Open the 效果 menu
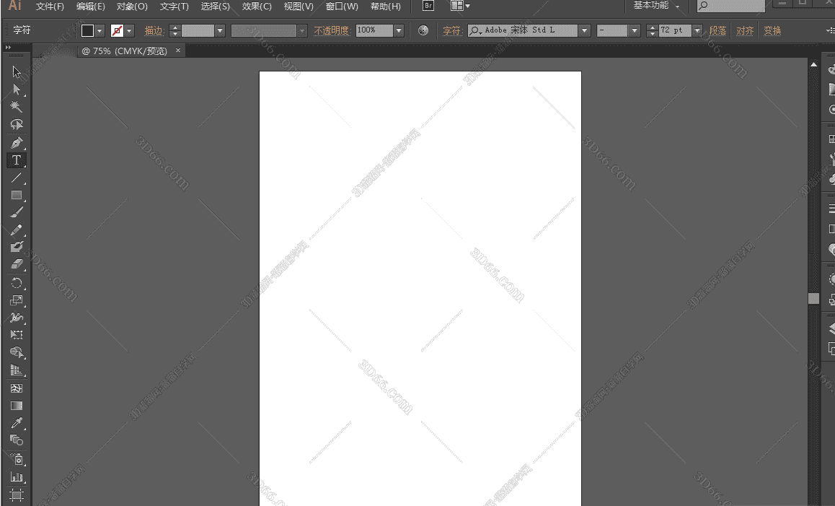 click(256, 6)
